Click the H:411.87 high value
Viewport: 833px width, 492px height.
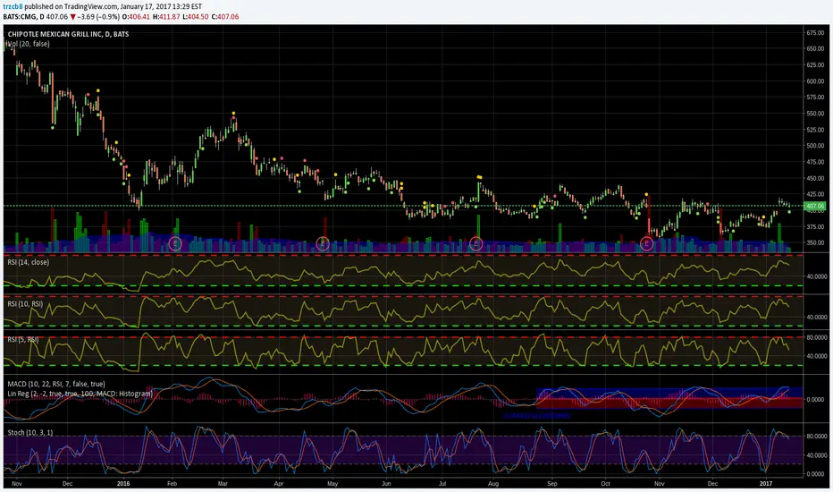point(165,17)
